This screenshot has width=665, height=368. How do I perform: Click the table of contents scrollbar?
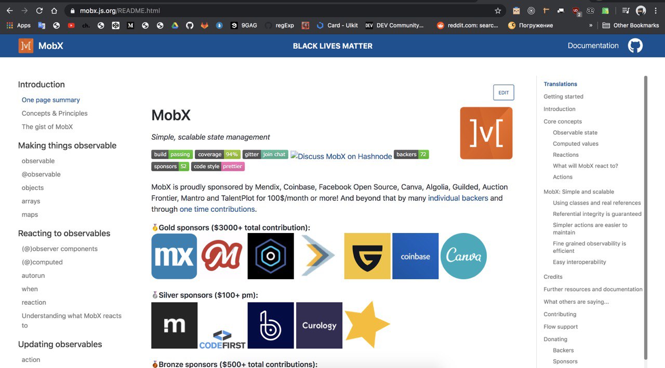tap(646, 217)
